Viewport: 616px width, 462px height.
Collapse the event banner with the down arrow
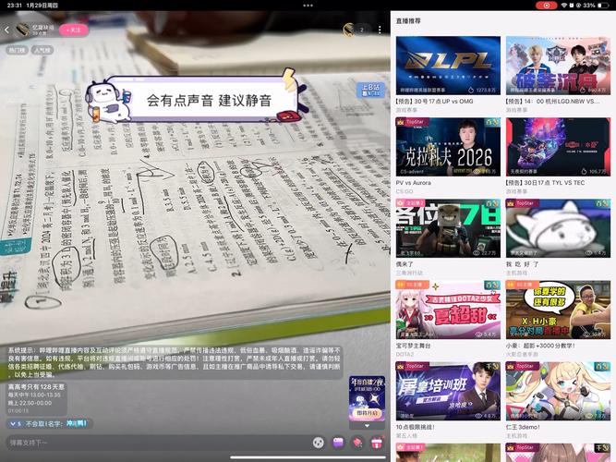click(x=367, y=426)
